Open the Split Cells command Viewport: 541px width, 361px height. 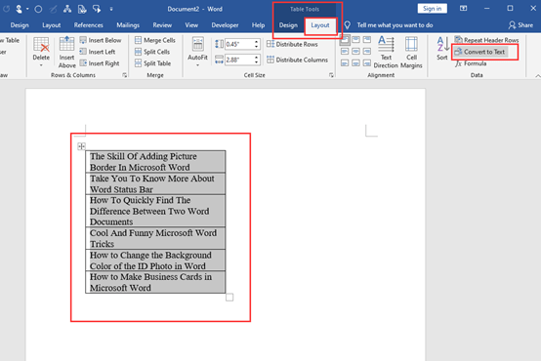click(152, 52)
